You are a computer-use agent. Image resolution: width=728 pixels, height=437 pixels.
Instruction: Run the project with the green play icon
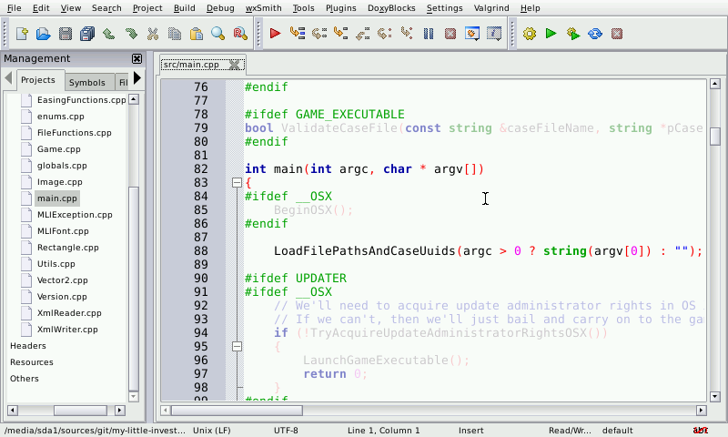tap(551, 34)
